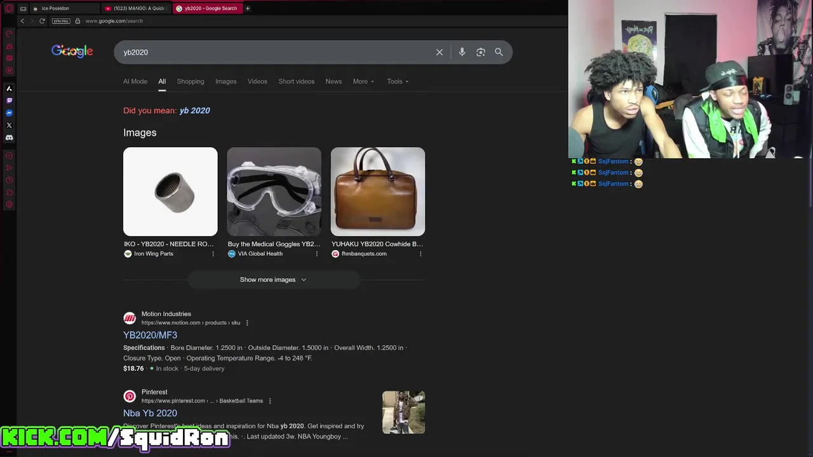Open IKO - YB2020 - NEEDLE RO... caption
The width and height of the screenshot is (813, 457).
click(168, 244)
